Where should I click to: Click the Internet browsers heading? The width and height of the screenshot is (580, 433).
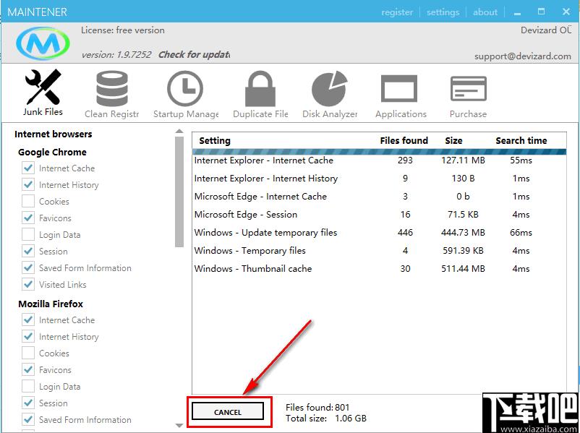tap(54, 134)
